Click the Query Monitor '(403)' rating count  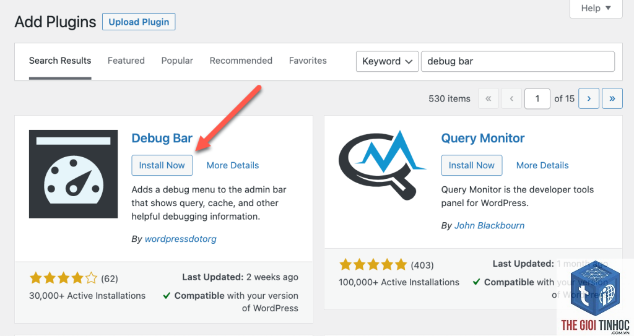coord(422,265)
